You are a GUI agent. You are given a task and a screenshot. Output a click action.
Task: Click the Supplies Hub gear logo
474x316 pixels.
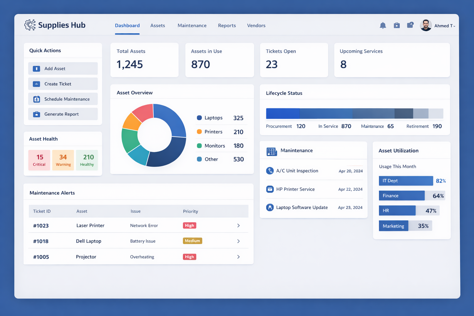pos(30,24)
